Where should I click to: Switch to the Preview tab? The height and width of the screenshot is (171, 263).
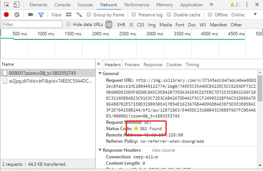point(132,64)
